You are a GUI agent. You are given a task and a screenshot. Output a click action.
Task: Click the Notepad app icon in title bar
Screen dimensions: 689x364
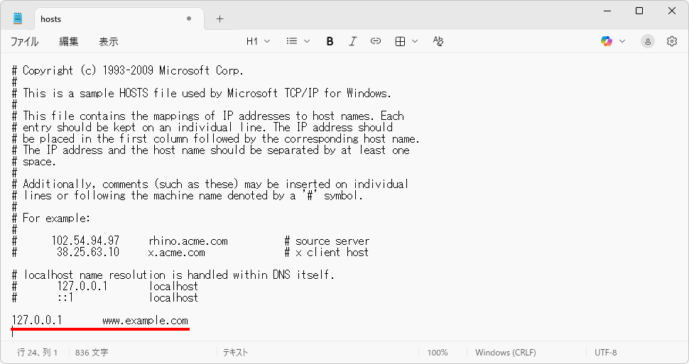click(18, 18)
